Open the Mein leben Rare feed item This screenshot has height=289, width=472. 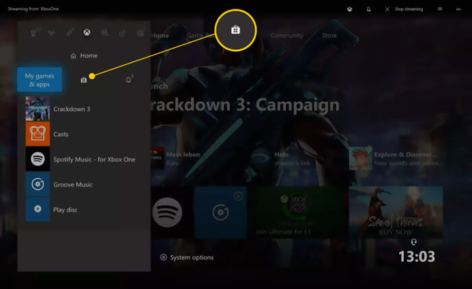(x=176, y=159)
